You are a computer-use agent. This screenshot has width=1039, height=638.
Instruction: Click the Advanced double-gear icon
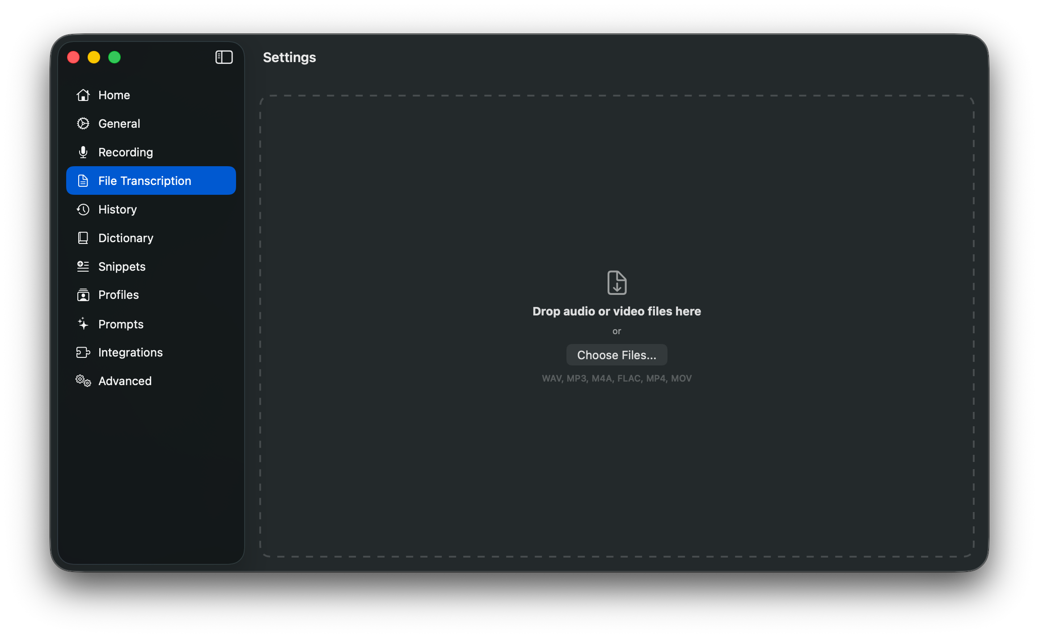point(83,381)
